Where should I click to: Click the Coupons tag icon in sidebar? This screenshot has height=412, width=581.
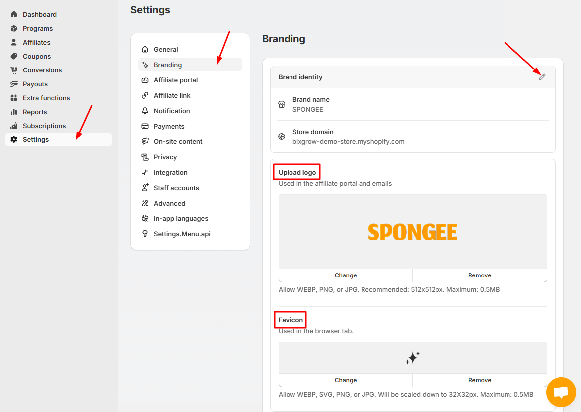14,56
